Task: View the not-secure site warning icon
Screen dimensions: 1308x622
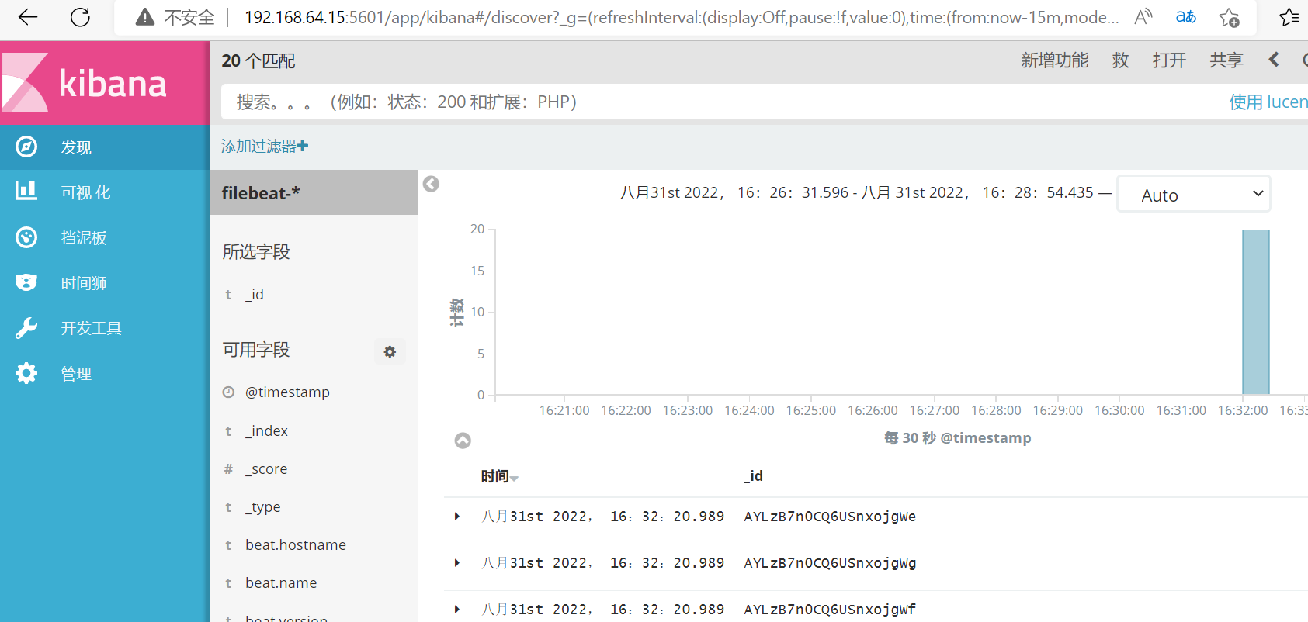Action: [145, 17]
